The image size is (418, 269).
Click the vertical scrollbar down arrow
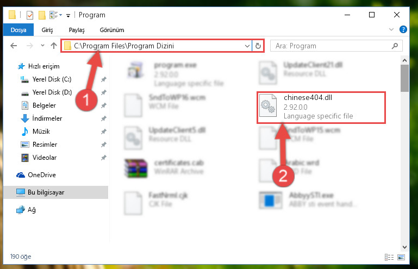pos(404,247)
